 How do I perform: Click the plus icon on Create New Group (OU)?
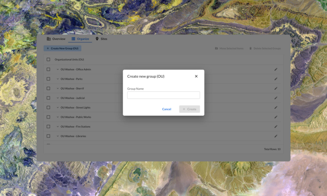(x=47, y=48)
